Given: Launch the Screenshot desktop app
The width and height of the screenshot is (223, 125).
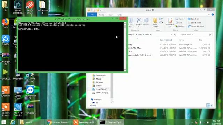Looking at the screenshot, I should tap(6, 91).
